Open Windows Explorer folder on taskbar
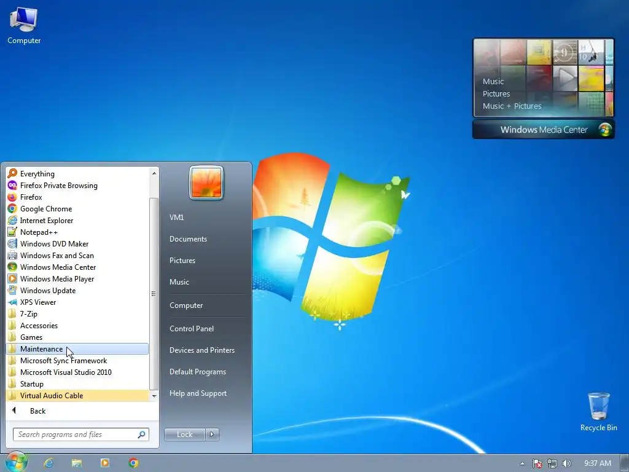This screenshot has height=472, width=629. click(77, 463)
